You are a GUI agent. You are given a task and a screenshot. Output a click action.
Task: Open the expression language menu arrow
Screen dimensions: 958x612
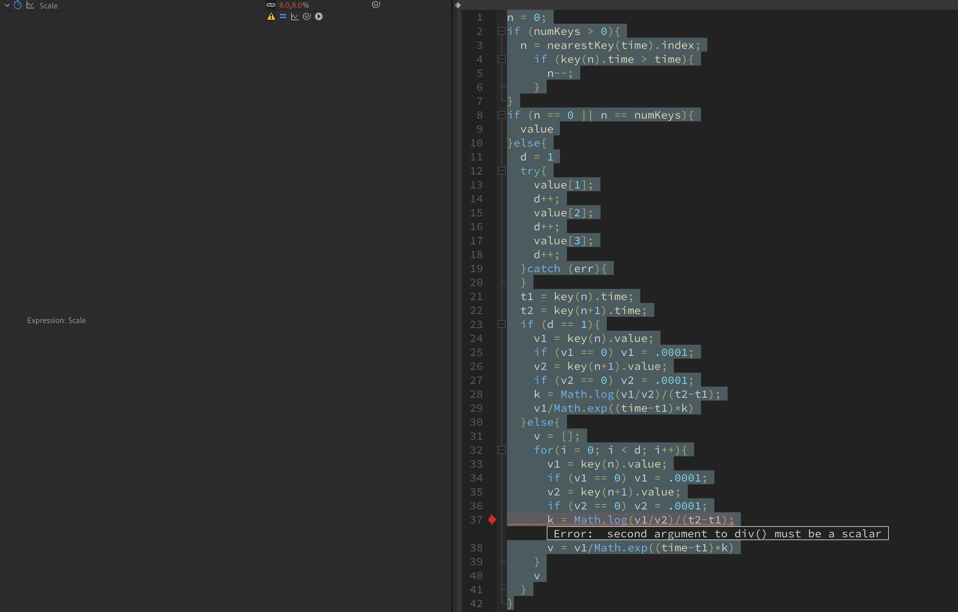point(319,16)
